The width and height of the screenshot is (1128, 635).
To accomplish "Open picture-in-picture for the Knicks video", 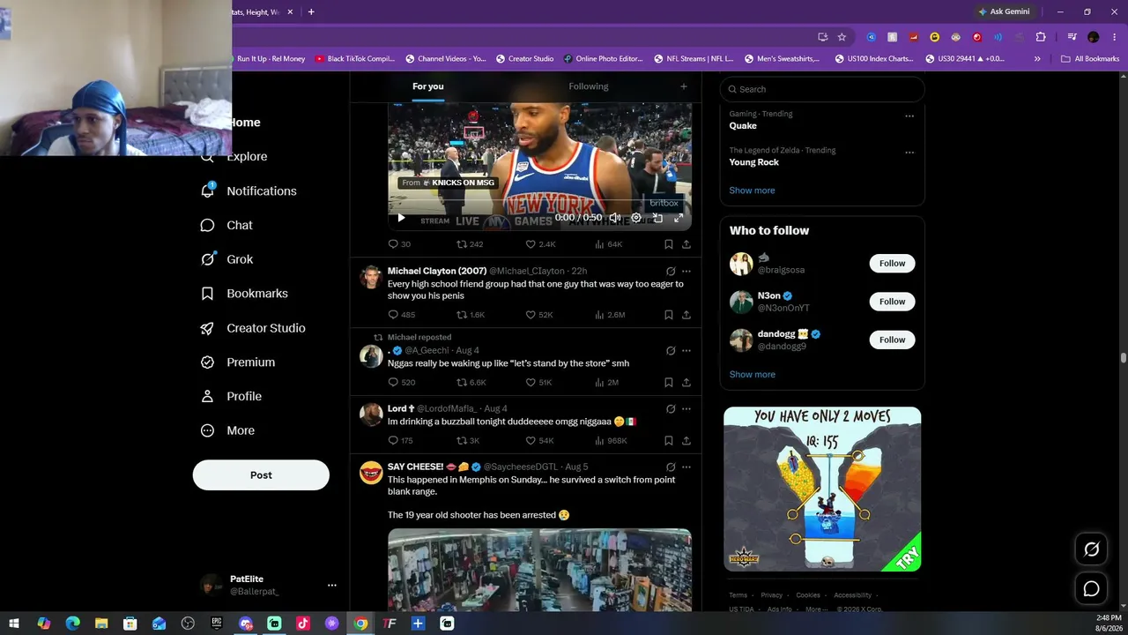I will [657, 218].
